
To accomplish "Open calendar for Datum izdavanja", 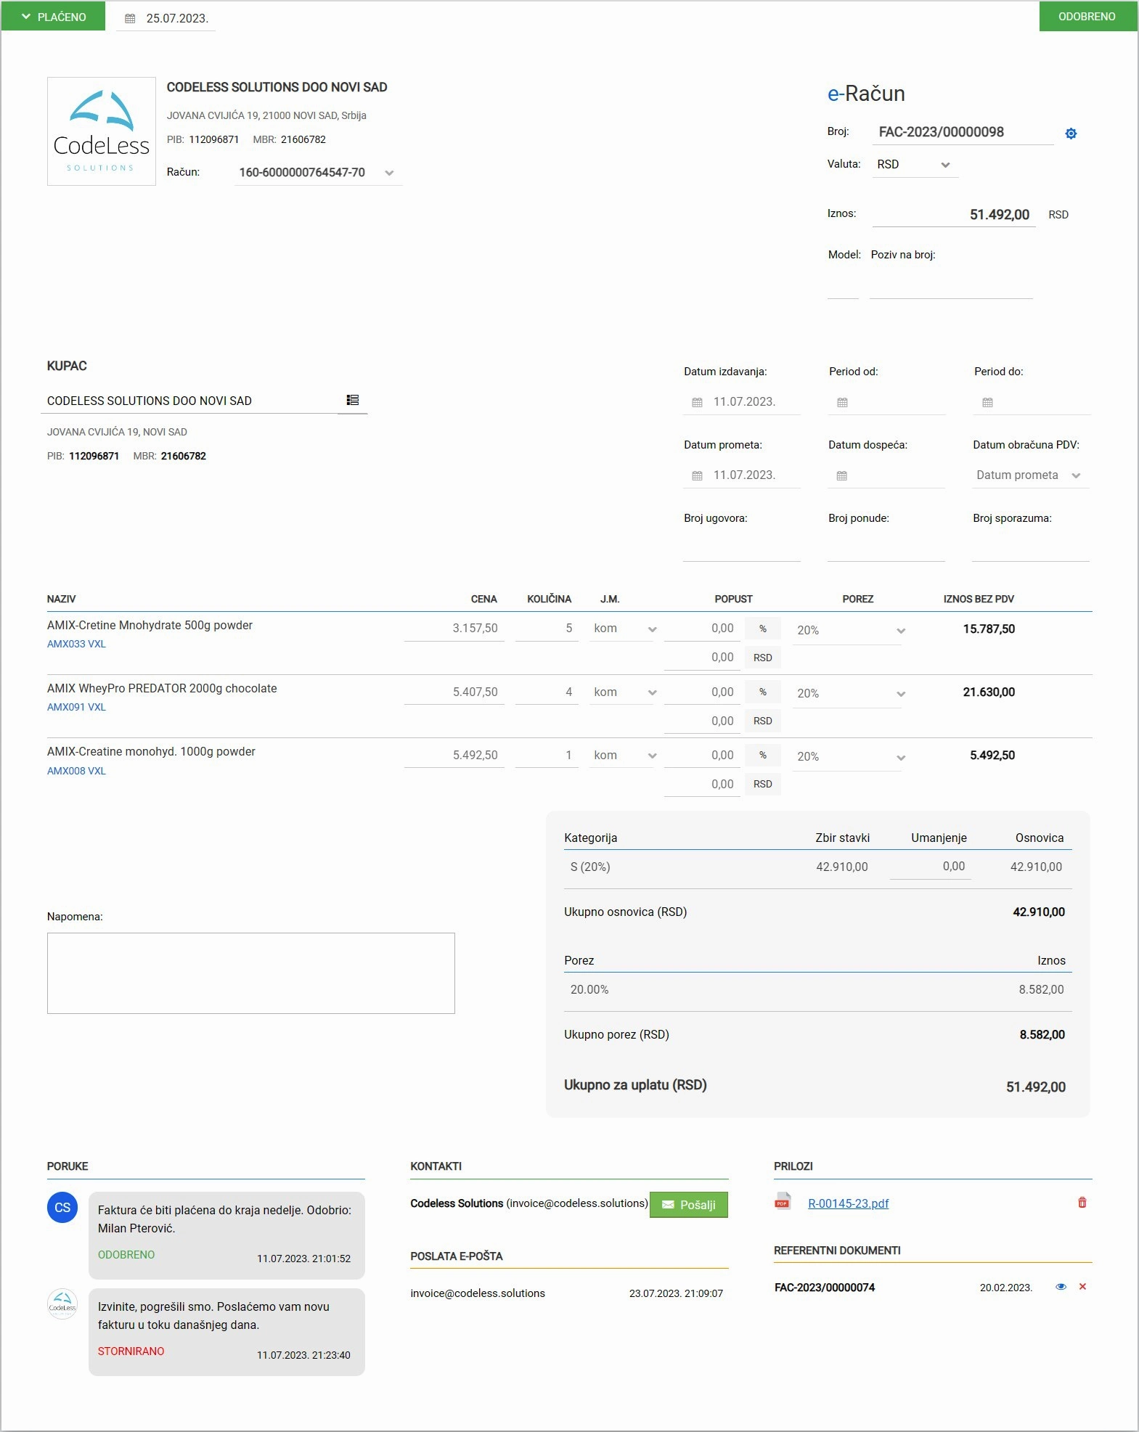I will (697, 402).
